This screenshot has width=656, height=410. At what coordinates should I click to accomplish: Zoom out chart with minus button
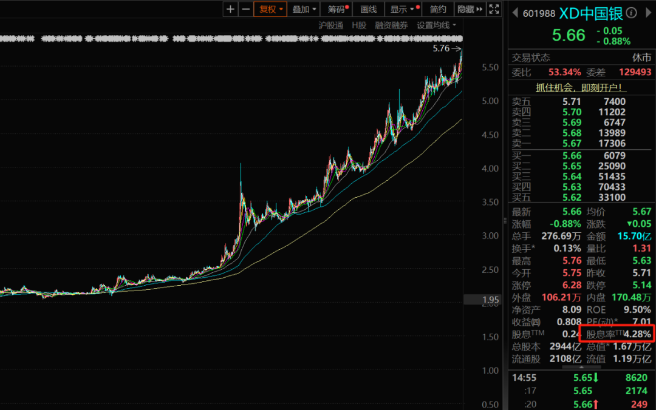tap(245, 9)
